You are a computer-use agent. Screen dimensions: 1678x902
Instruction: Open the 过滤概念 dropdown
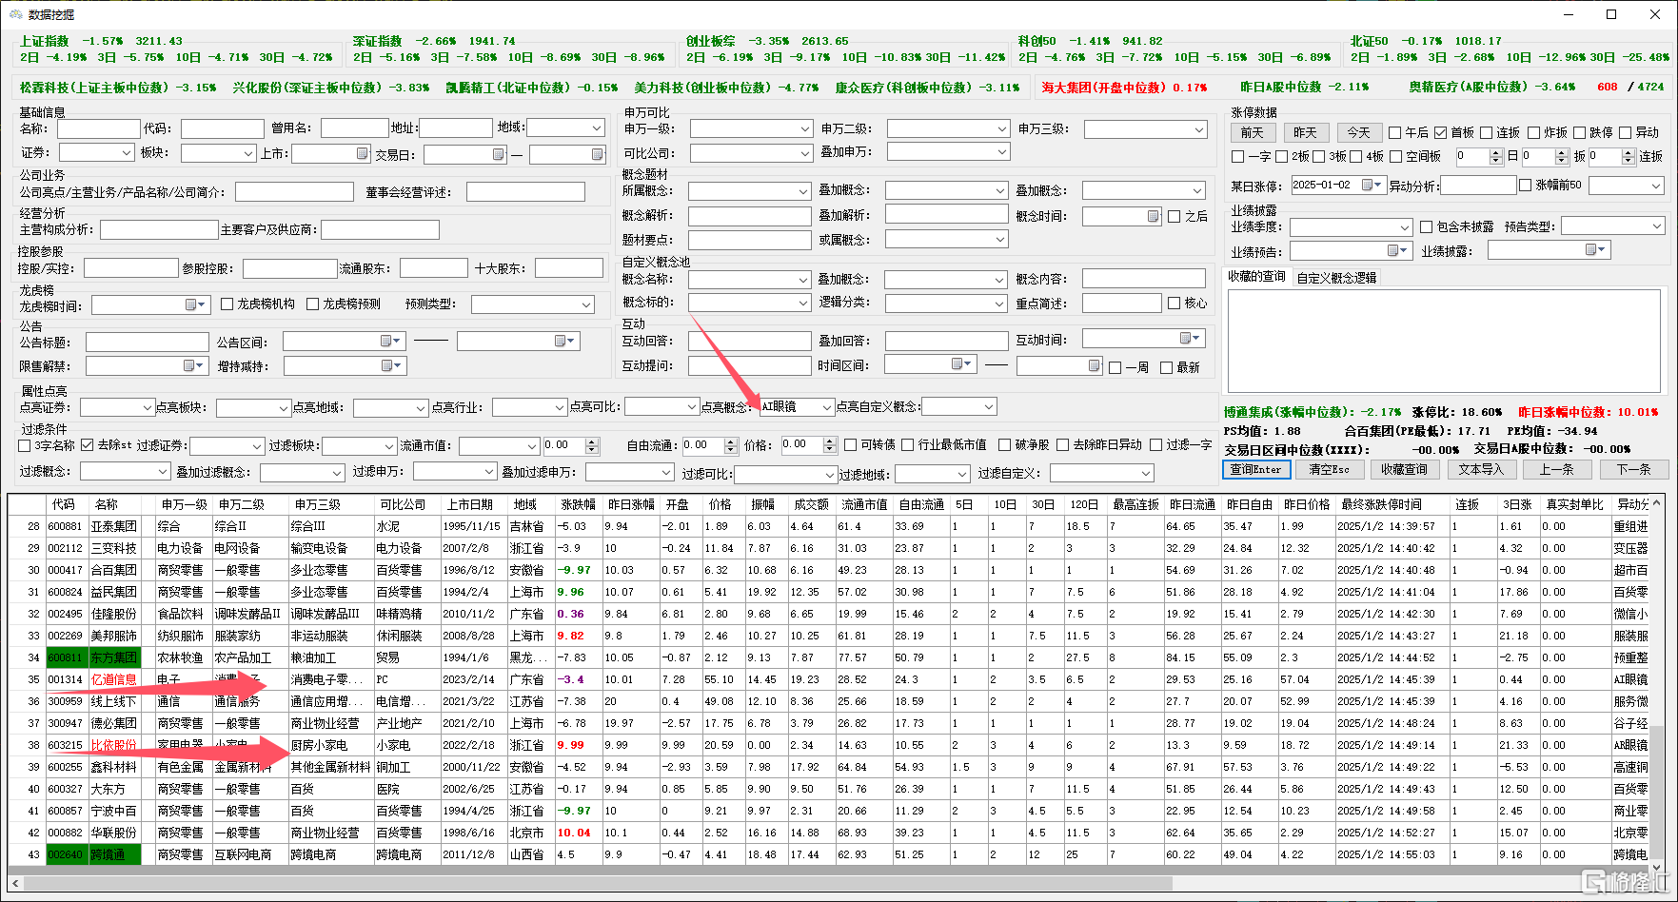click(163, 472)
